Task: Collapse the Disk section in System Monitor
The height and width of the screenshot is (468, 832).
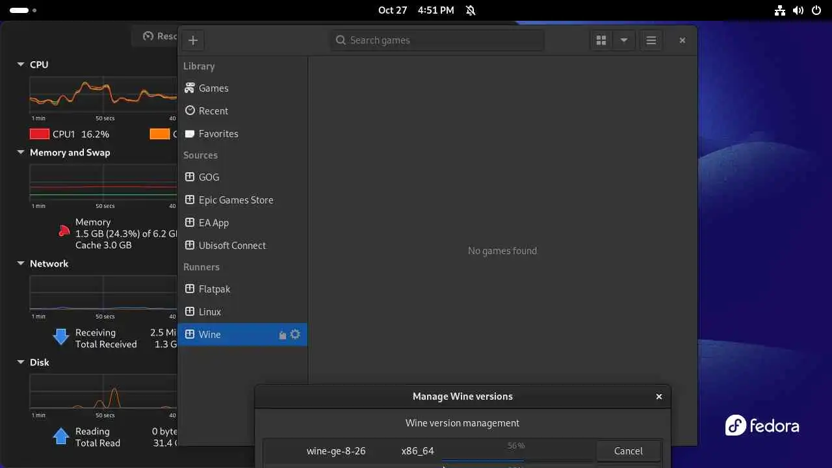Action: tap(20, 363)
